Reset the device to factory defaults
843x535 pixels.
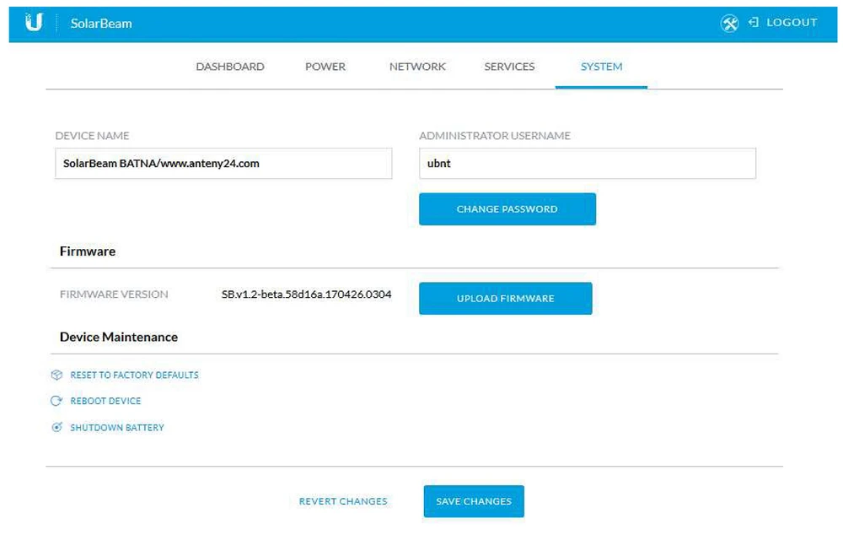pyautogui.click(x=133, y=375)
